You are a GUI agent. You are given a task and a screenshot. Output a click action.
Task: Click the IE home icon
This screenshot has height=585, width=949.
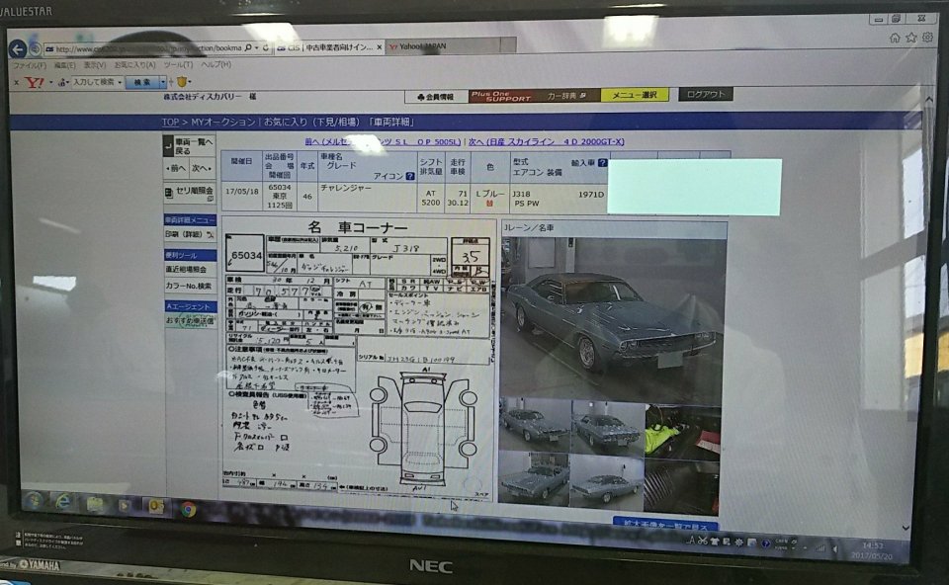click(895, 38)
